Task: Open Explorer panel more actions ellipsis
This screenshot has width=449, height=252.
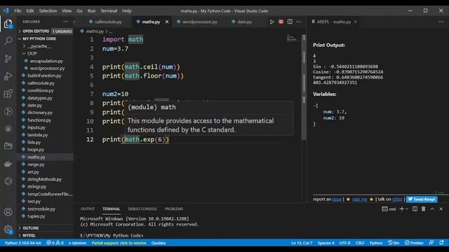Action: point(65,22)
